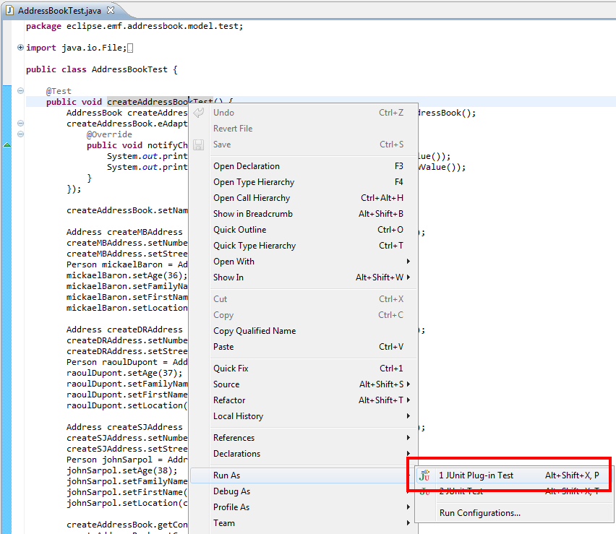Select Run Configurations... option
This screenshot has height=534, width=616.
point(479,513)
